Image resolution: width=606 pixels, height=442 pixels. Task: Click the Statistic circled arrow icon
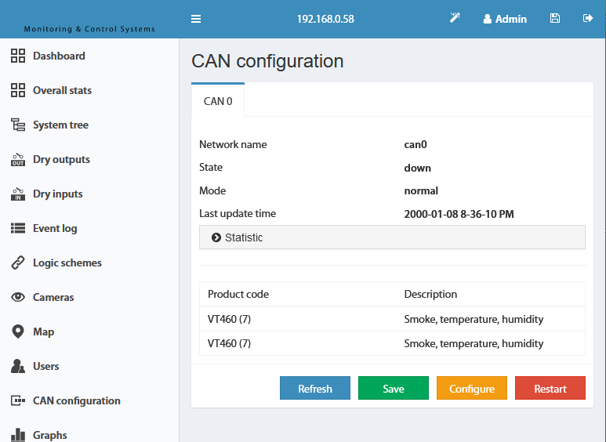tap(216, 237)
